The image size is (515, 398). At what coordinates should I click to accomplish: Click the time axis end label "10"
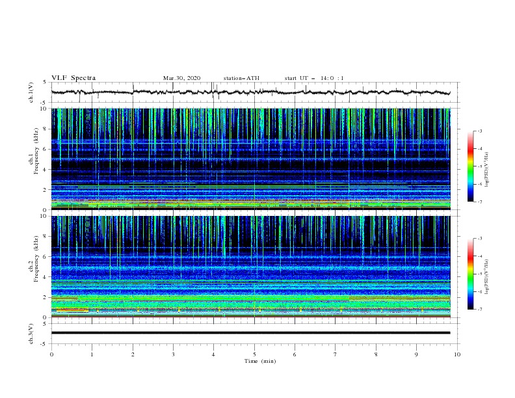coord(457,354)
